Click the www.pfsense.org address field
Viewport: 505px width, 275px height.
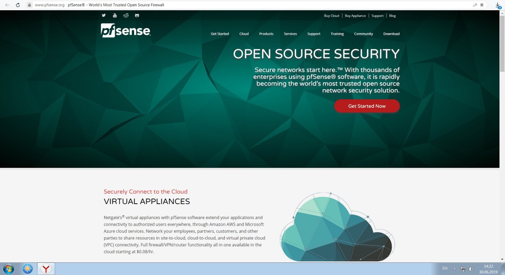(49, 5)
